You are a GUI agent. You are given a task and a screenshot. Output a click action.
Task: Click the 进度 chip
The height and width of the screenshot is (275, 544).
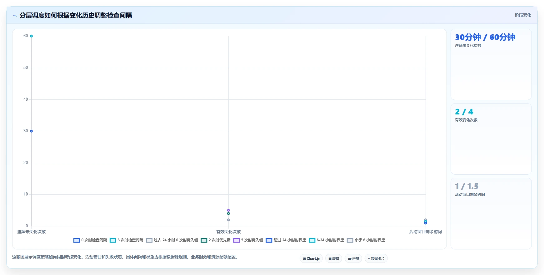click(x=353, y=258)
